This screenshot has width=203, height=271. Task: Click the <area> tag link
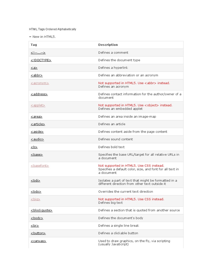coord(36,117)
